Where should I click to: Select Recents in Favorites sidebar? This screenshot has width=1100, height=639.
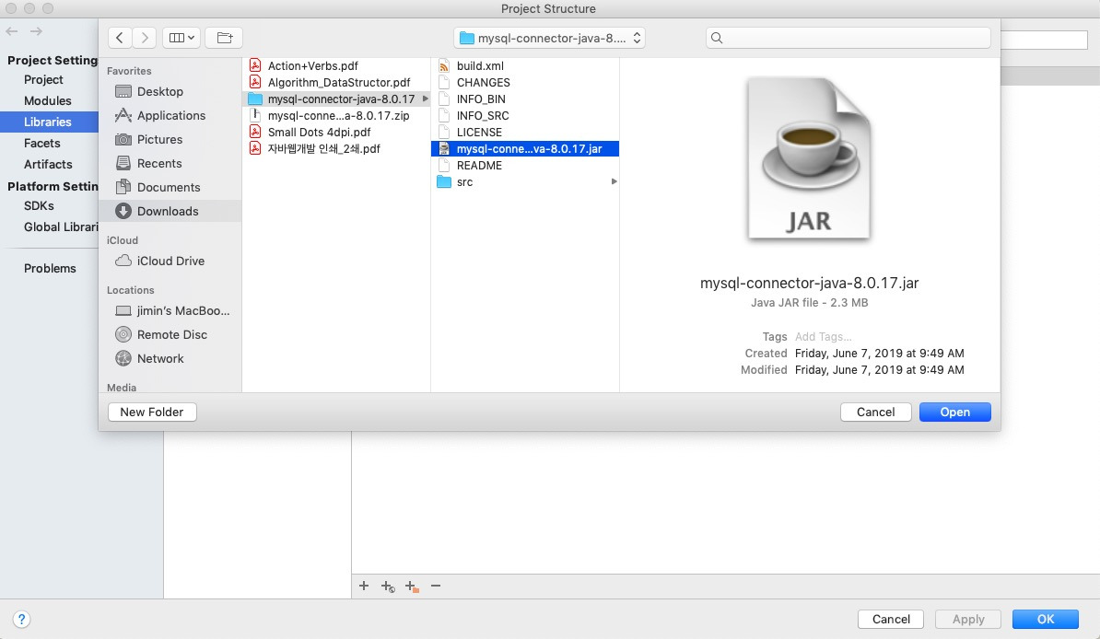pos(171,163)
